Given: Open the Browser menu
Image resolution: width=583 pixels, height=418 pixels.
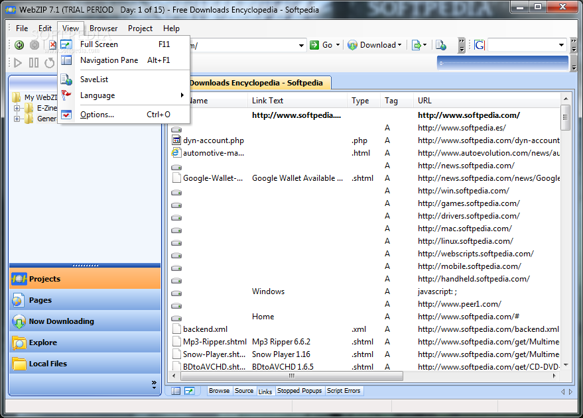Looking at the screenshot, I should pyautogui.click(x=103, y=28).
